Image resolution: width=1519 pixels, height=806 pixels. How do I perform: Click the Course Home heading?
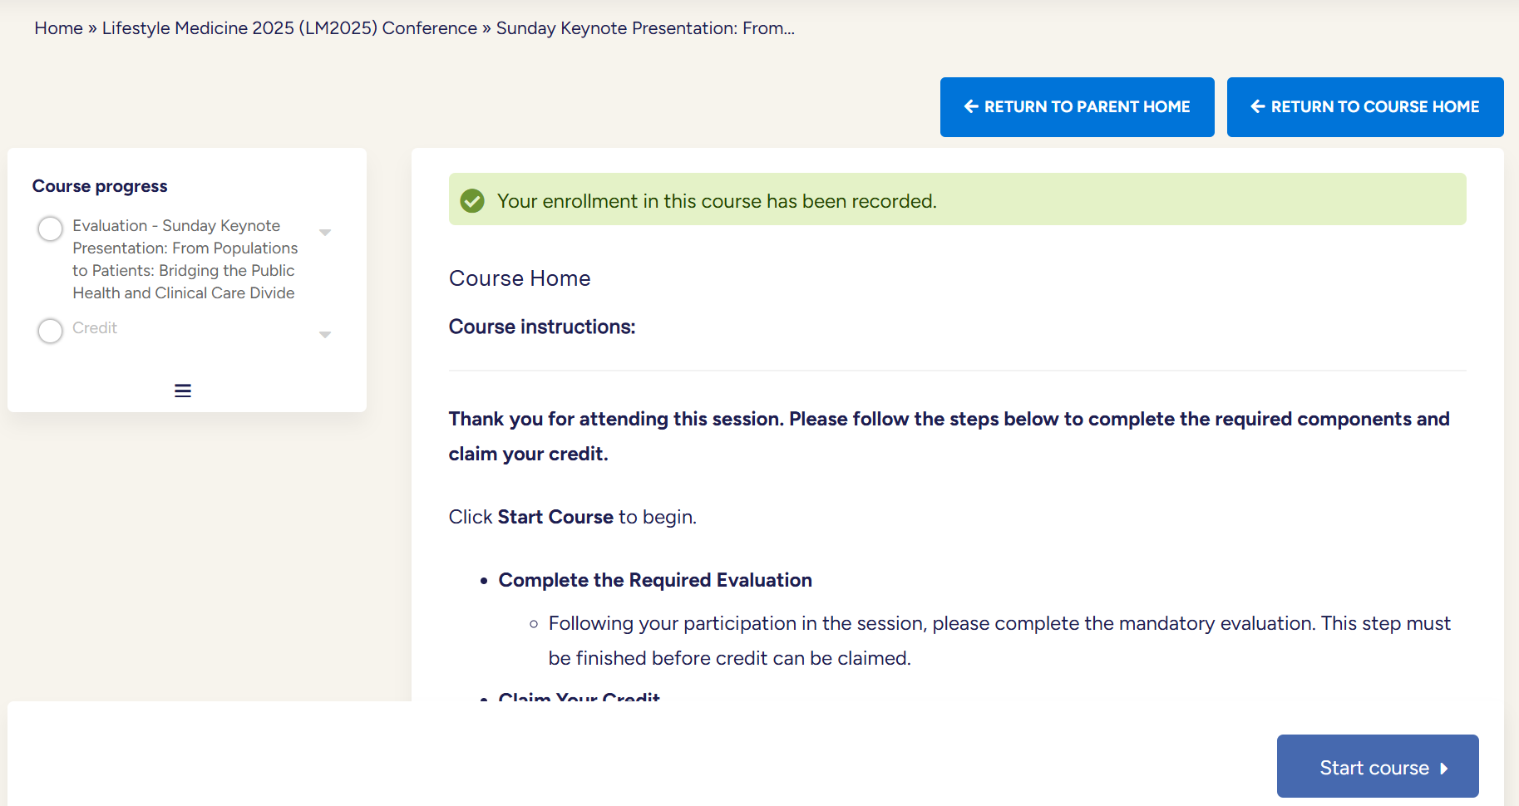point(520,278)
